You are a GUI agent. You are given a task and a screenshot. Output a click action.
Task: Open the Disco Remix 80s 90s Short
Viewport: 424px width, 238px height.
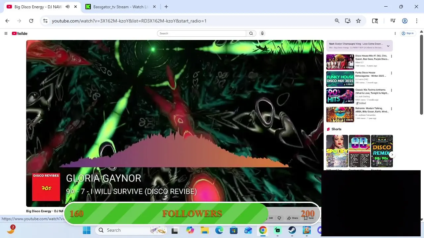point(382,151)
